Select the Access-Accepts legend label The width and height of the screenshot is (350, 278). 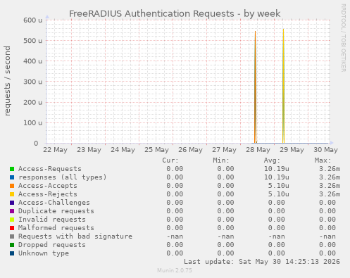click(x=48, y=186)
